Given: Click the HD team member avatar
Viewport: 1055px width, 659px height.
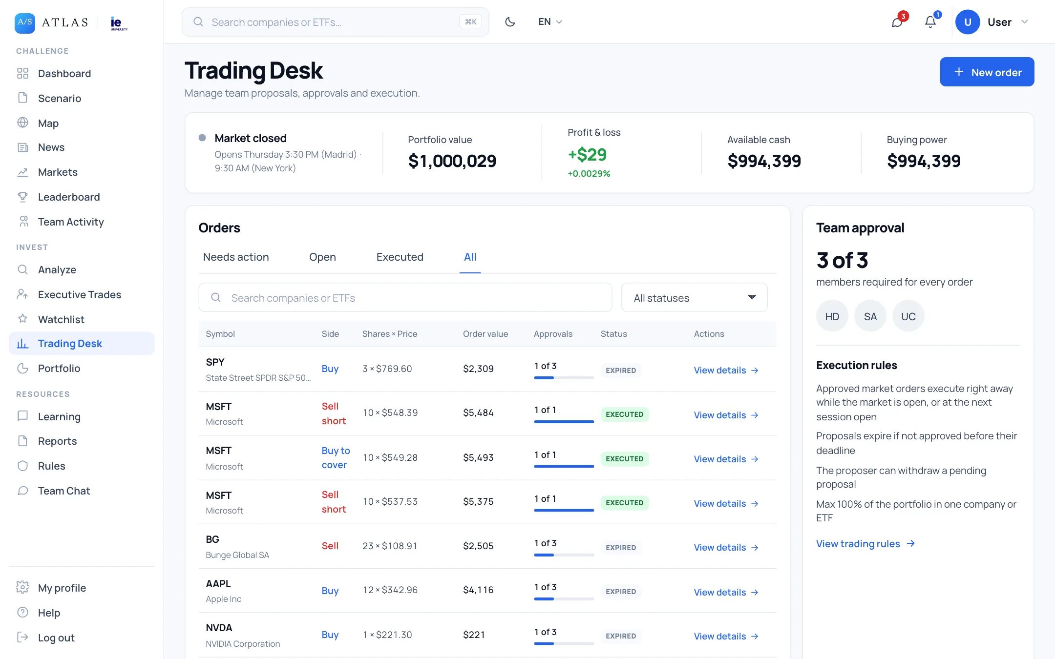Looking at the screenshot, I should (832, 316).
